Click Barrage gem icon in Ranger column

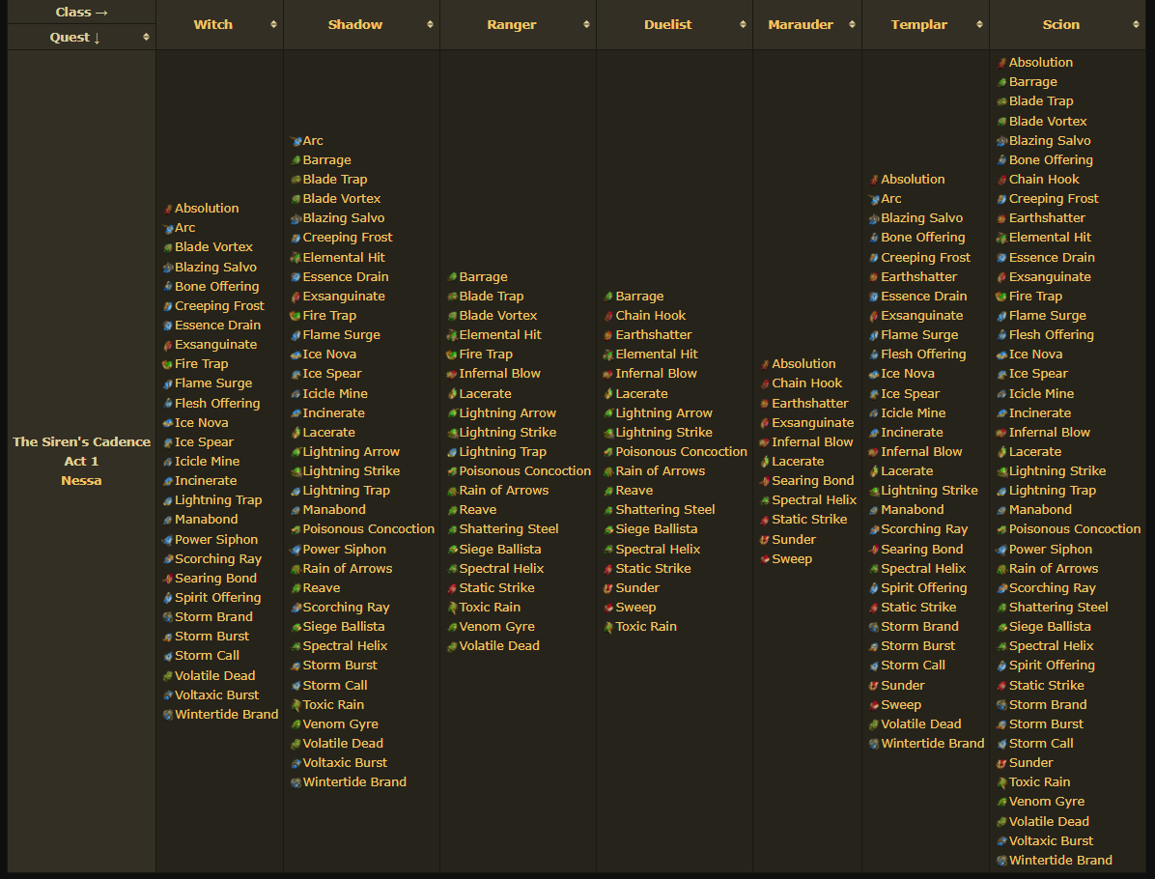(452, 277)
